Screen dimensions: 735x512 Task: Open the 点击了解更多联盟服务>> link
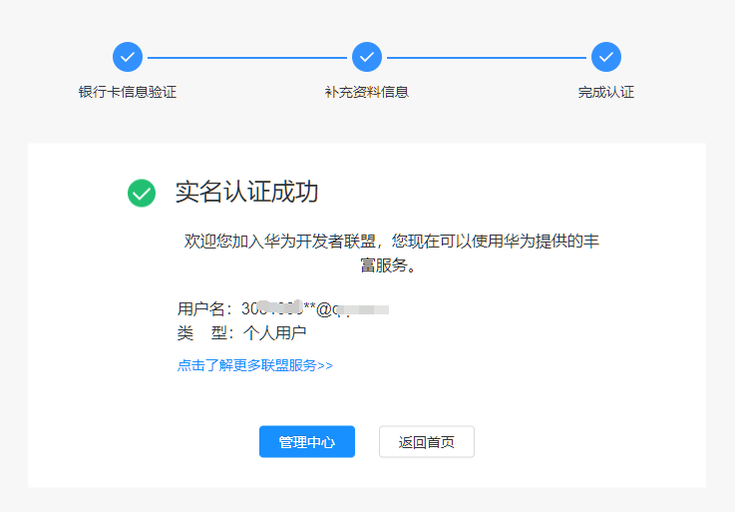(255, 365)
